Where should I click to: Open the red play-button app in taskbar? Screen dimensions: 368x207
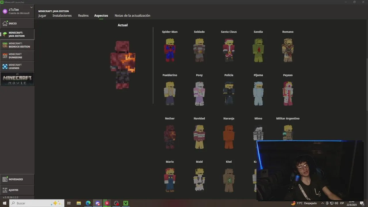click(107, 203)
